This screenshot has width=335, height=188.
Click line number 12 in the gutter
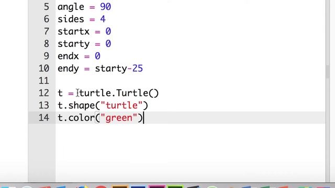point(44,93)
